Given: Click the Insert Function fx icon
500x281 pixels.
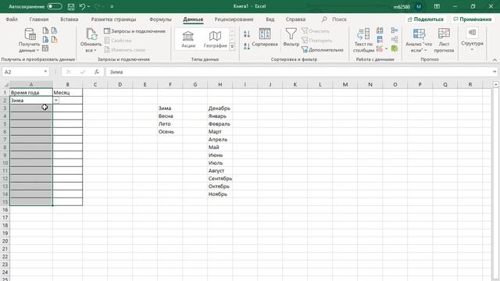Looking at the screenshot, I should (97, 72).
